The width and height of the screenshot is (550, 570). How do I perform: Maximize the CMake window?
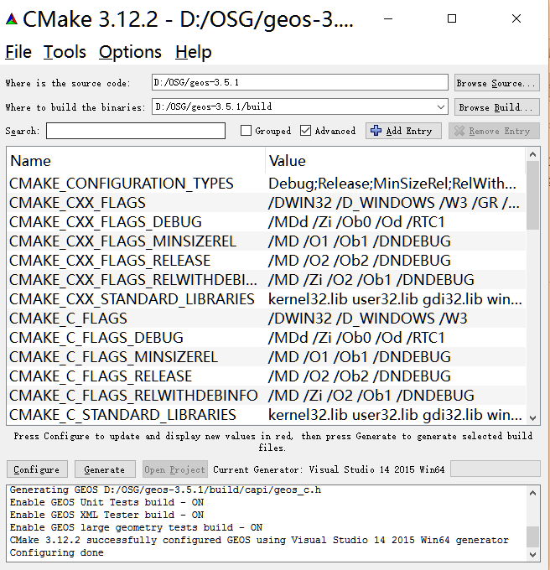pos(452,18)
